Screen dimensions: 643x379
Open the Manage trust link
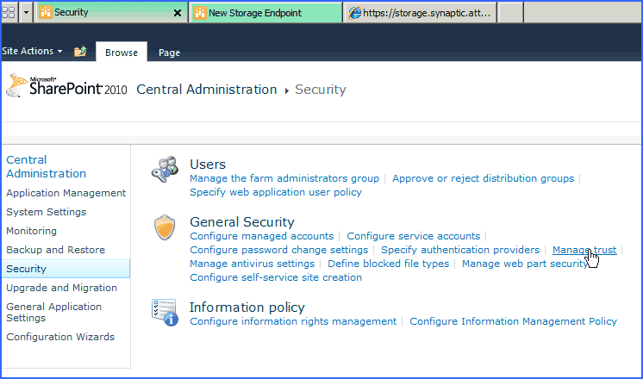pyautogui.click(x=584, y=250)
